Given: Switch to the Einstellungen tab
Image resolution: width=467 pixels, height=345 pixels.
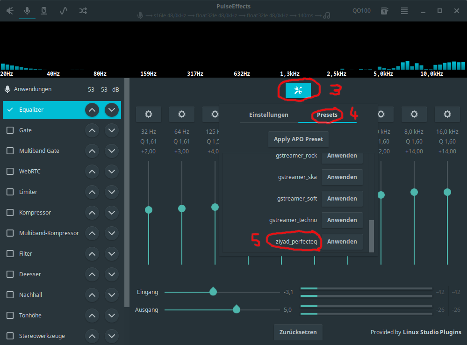Looking at the screenshot, I should point(268,115).
